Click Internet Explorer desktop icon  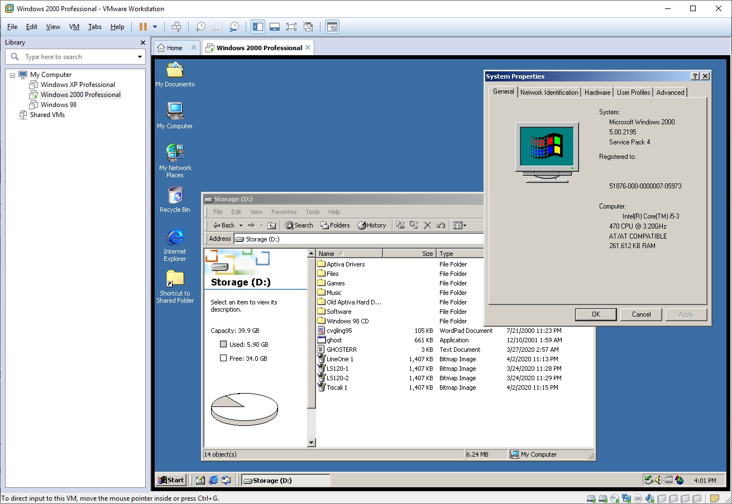tap(175, 245)
